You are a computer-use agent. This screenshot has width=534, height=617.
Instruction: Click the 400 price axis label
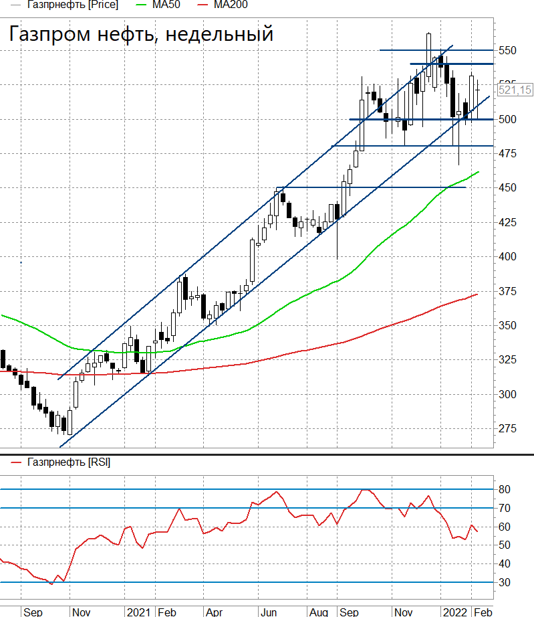coord(507,256)
